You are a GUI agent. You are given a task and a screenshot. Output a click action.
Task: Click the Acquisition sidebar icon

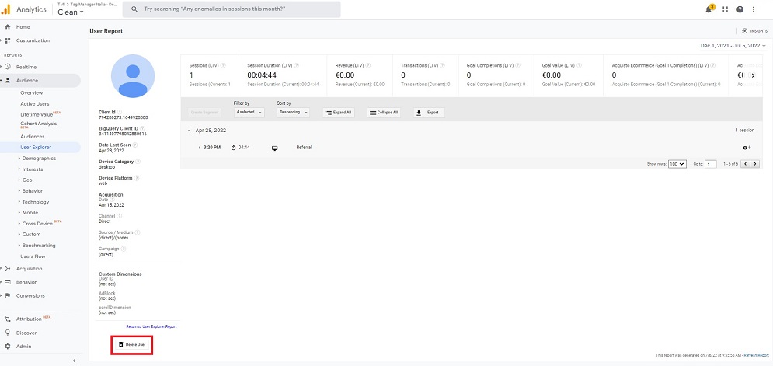click(8, 269)
